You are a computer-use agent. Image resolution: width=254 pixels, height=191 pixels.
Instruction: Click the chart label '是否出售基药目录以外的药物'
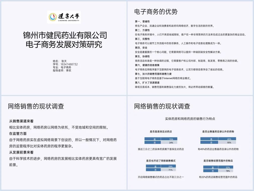218,132
